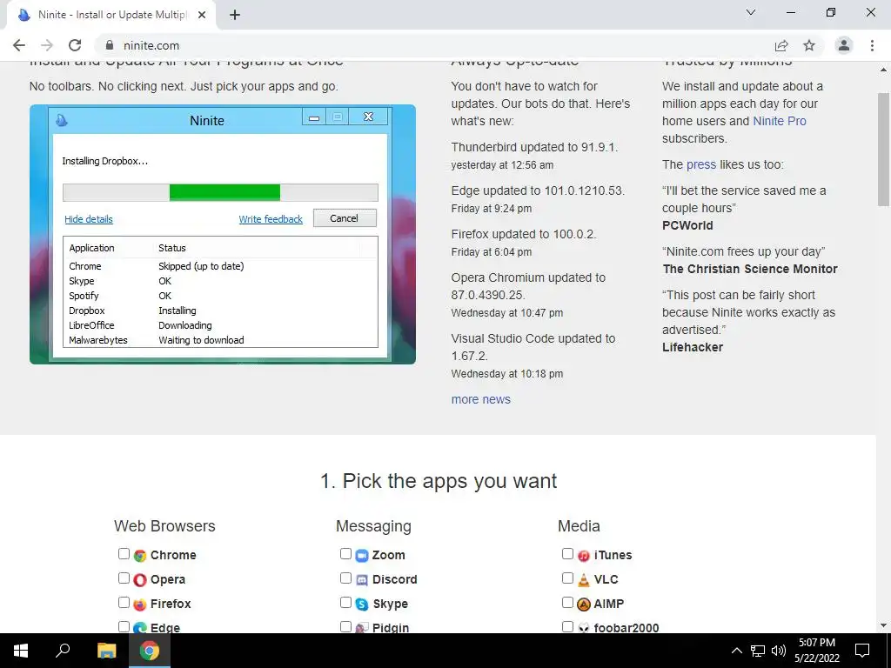The image size is (891, 668).
Task: Check the iTunes checkbox
Action: click(x=567, y=554)
